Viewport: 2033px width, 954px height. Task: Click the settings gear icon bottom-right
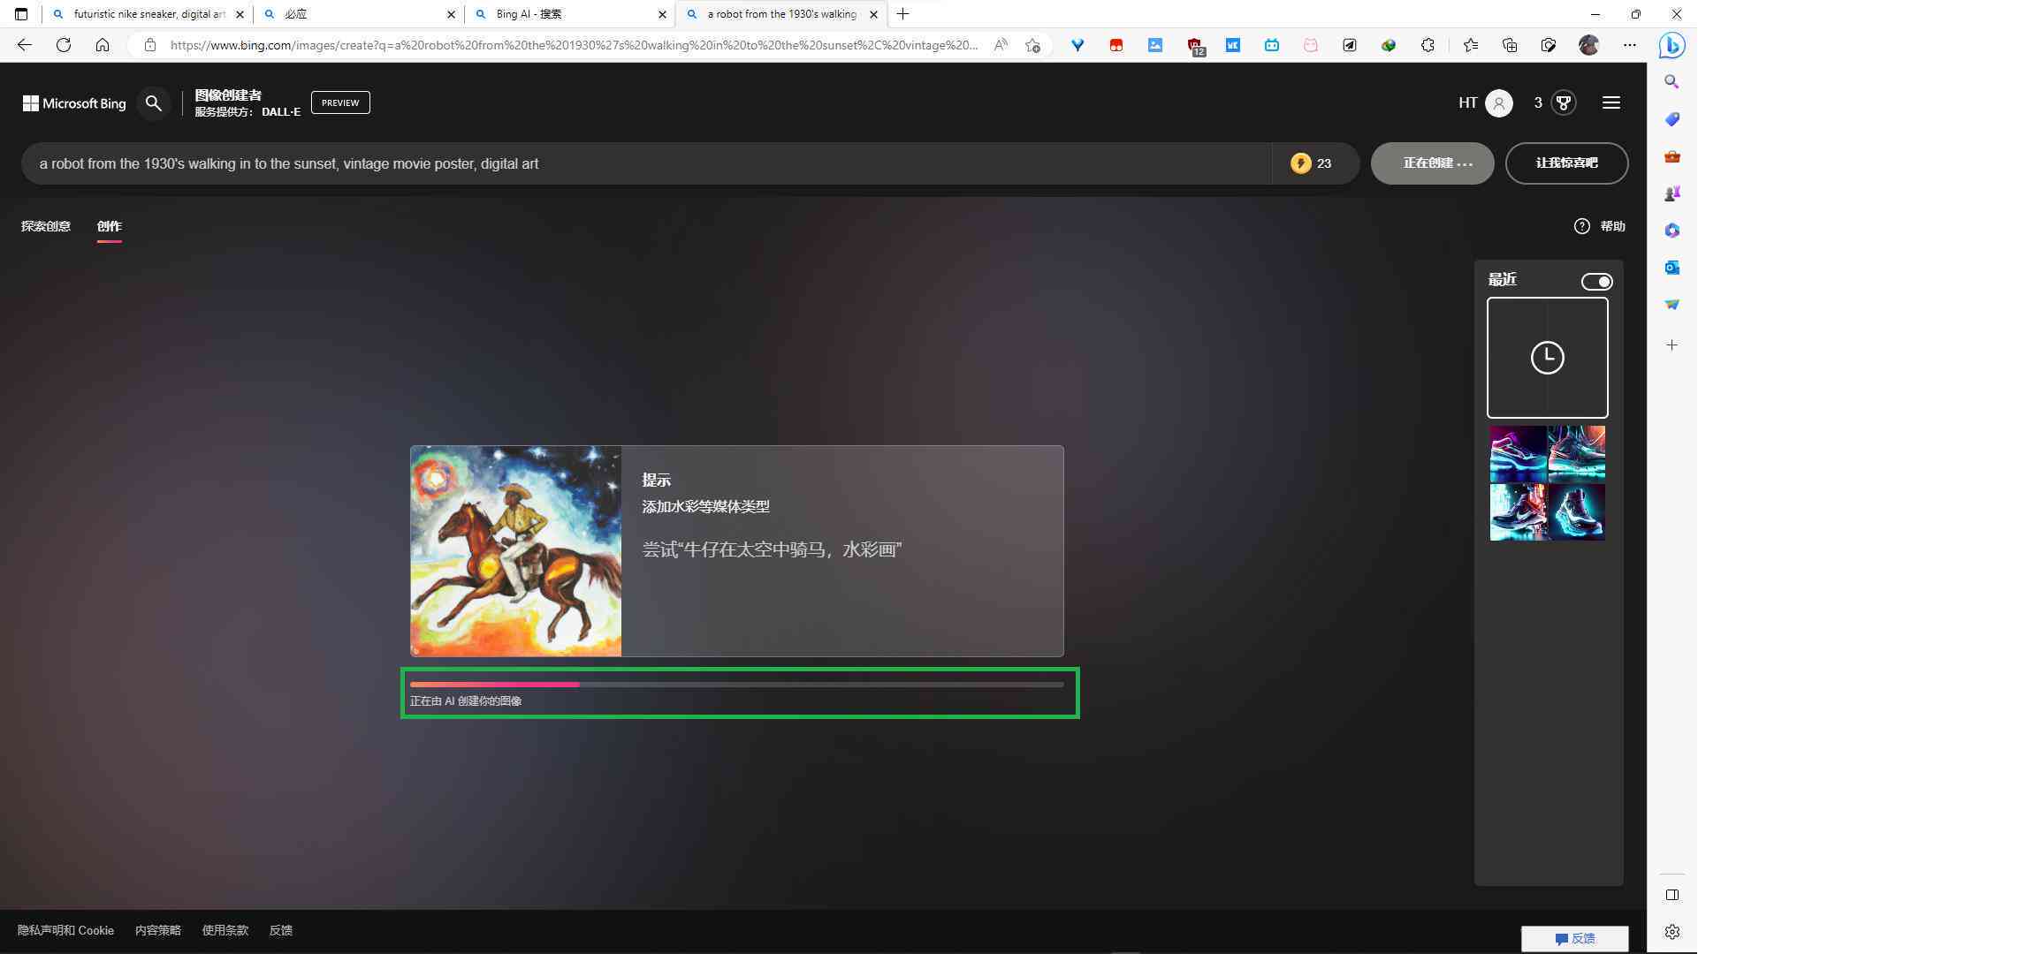[x=1671, y=931]
